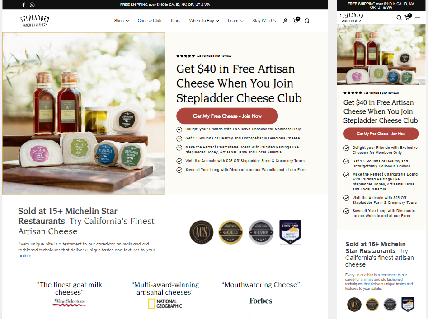
Task: Open the Instagram icon in top bar
Action: click(32, 5)
